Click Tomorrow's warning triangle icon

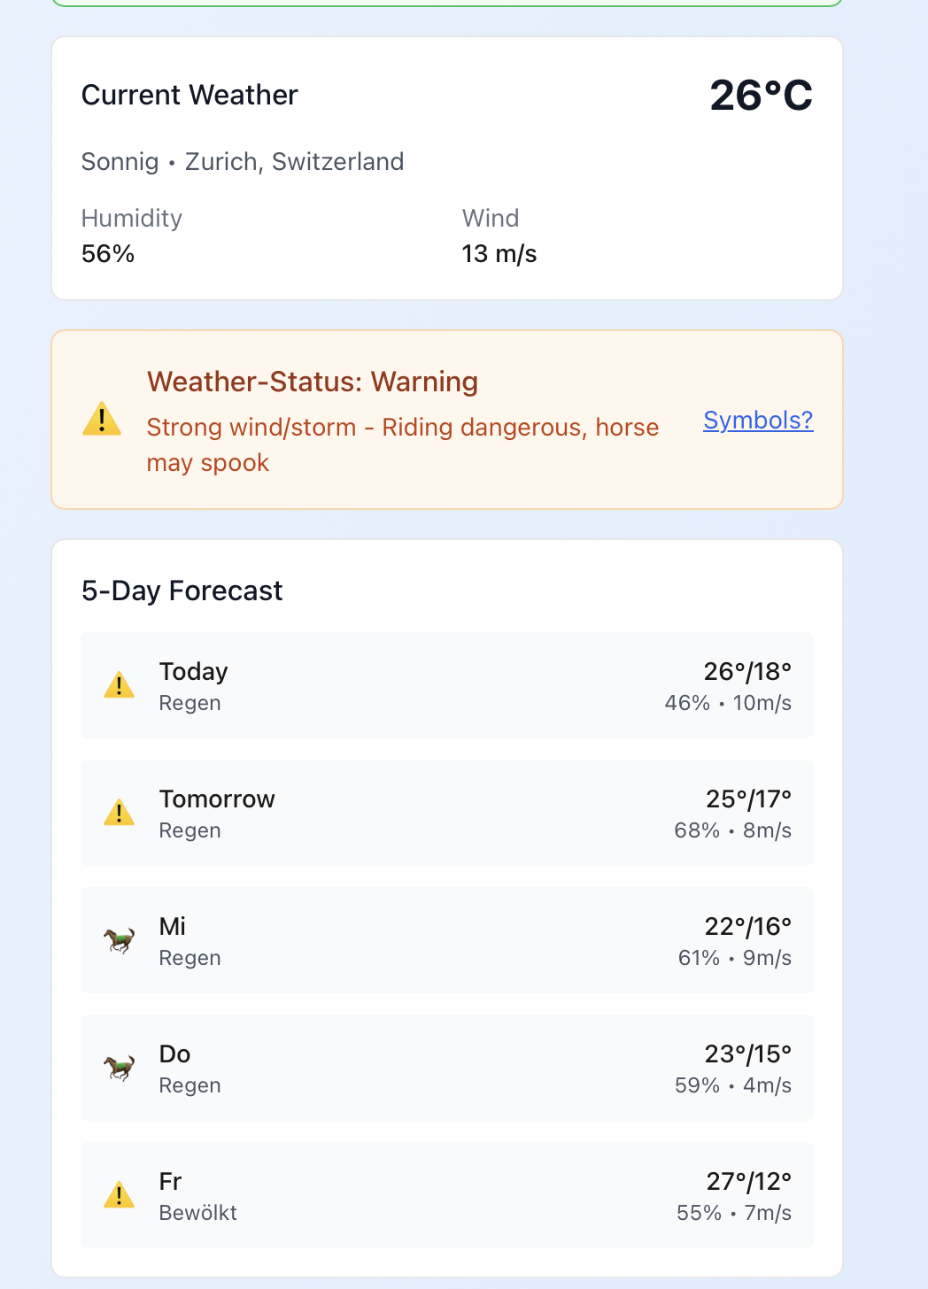click(119, 813)
